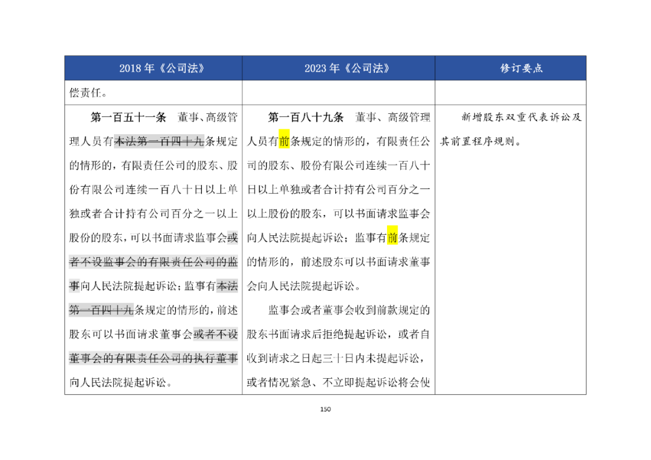Click struck-through line 者不设监事会的有限责任公司的监
This screenshot has height=460, width=651.
153,262
